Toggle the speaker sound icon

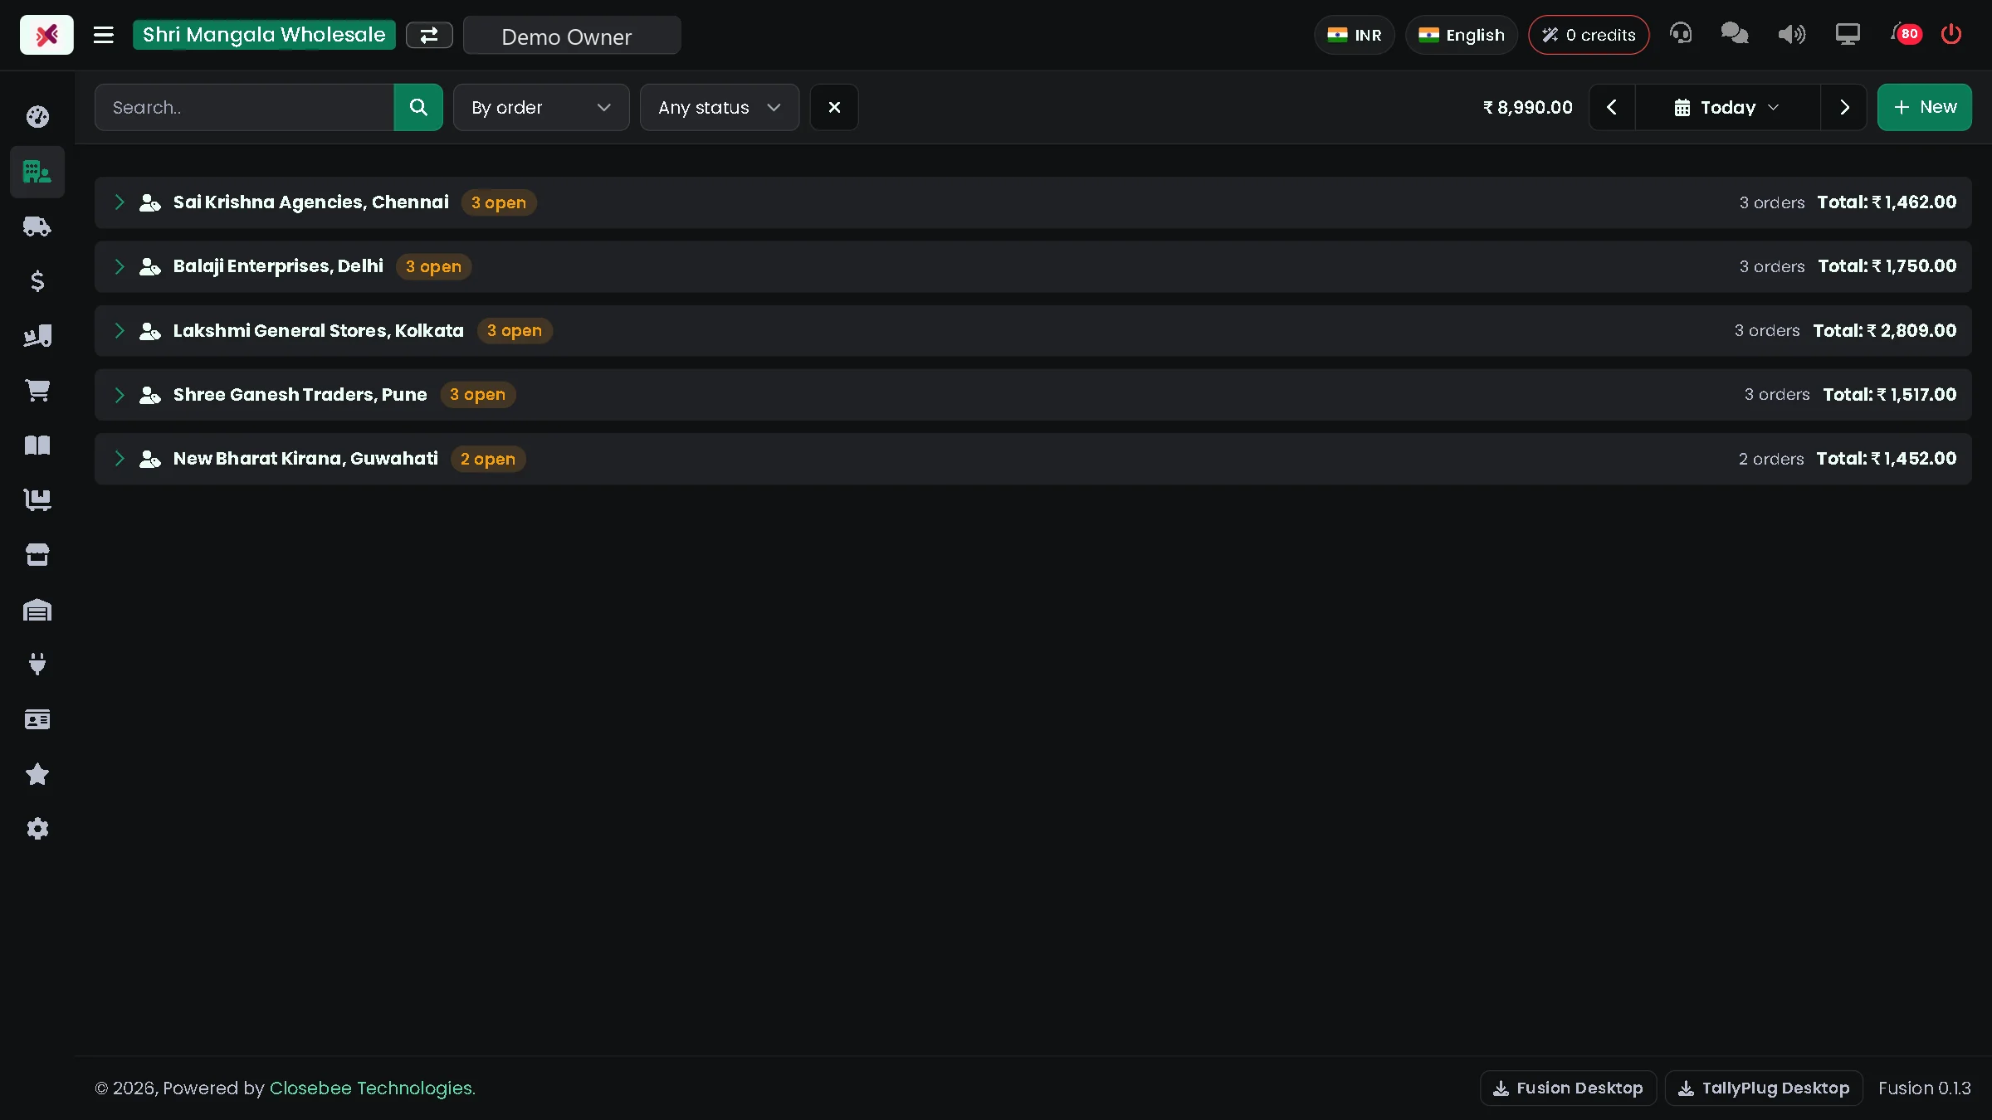coord(1791,34)
